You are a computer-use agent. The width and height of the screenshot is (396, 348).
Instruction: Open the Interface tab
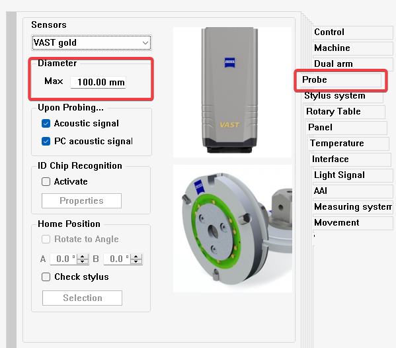click(x=352, y=159)
